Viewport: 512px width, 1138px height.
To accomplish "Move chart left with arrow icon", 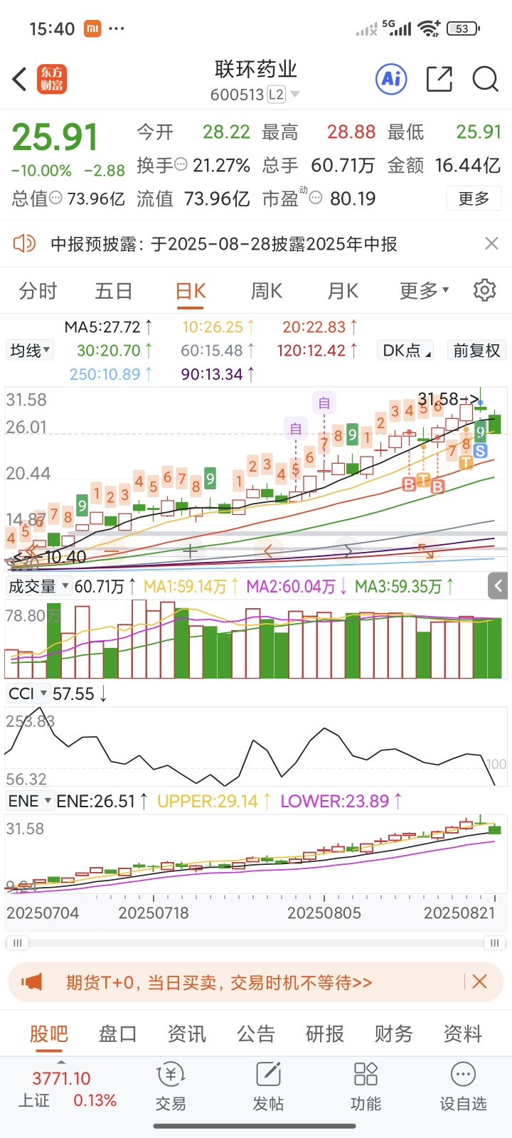I will 268,551.
